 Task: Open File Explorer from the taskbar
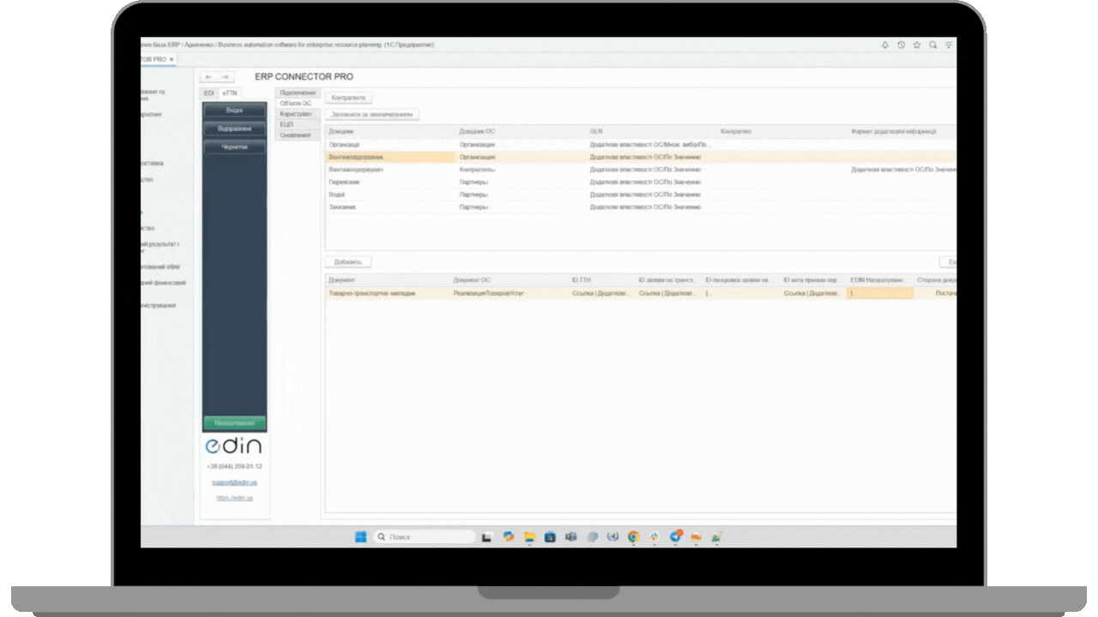(529, 537)
